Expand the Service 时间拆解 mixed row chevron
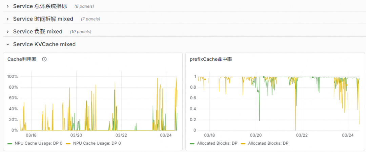The height and width of the screenshot is (152, 366). pyautogui.click(x=8, y=19)
